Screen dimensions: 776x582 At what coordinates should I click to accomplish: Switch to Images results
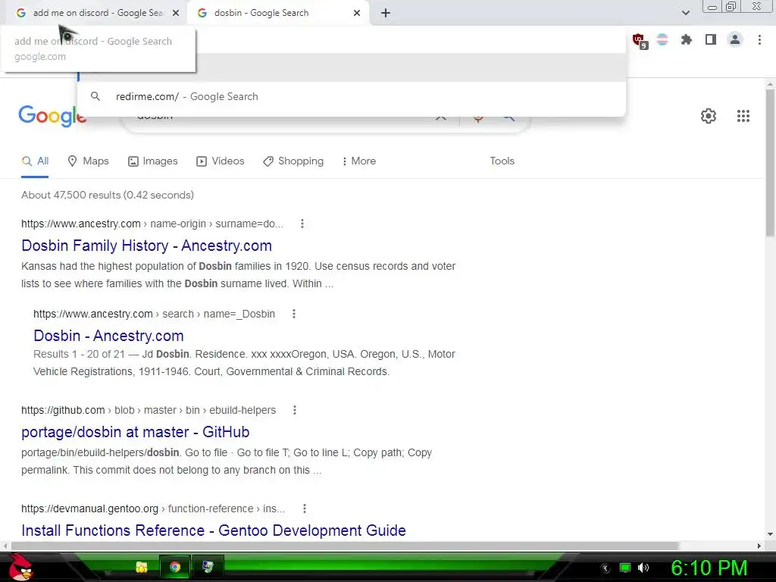[153, 161]
